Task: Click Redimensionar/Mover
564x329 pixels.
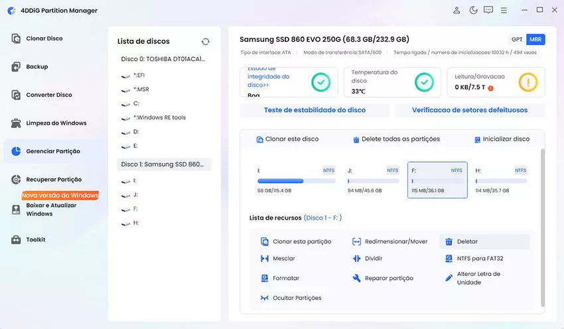Action: pos(390,241)
